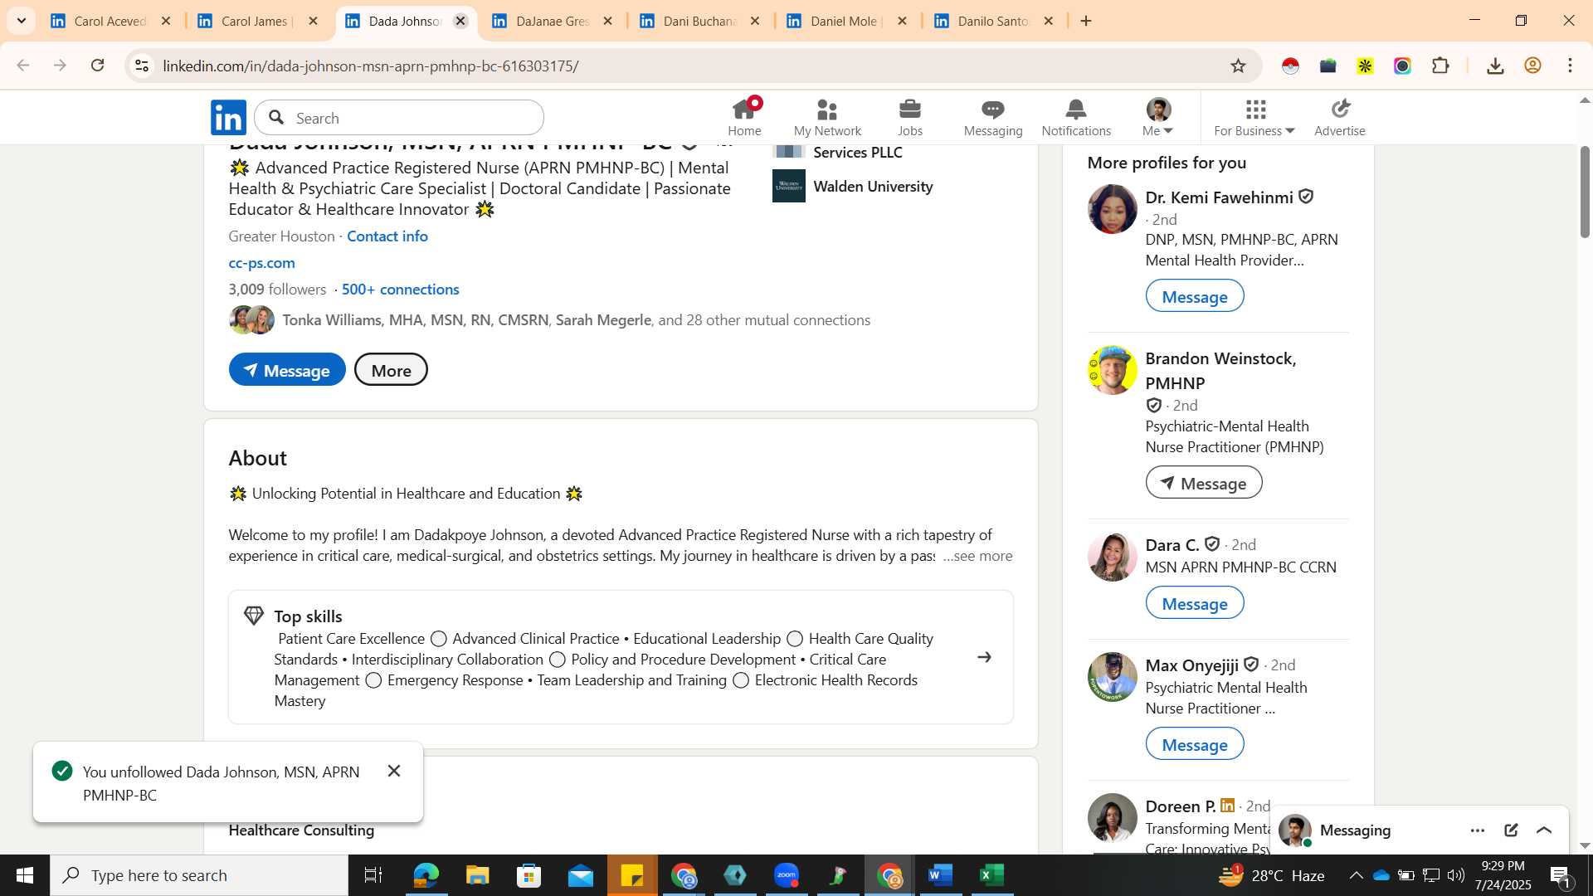Open Chrome extensions puzzle icon
The height and width of the screenshot is (896, 1593).
1440,66
